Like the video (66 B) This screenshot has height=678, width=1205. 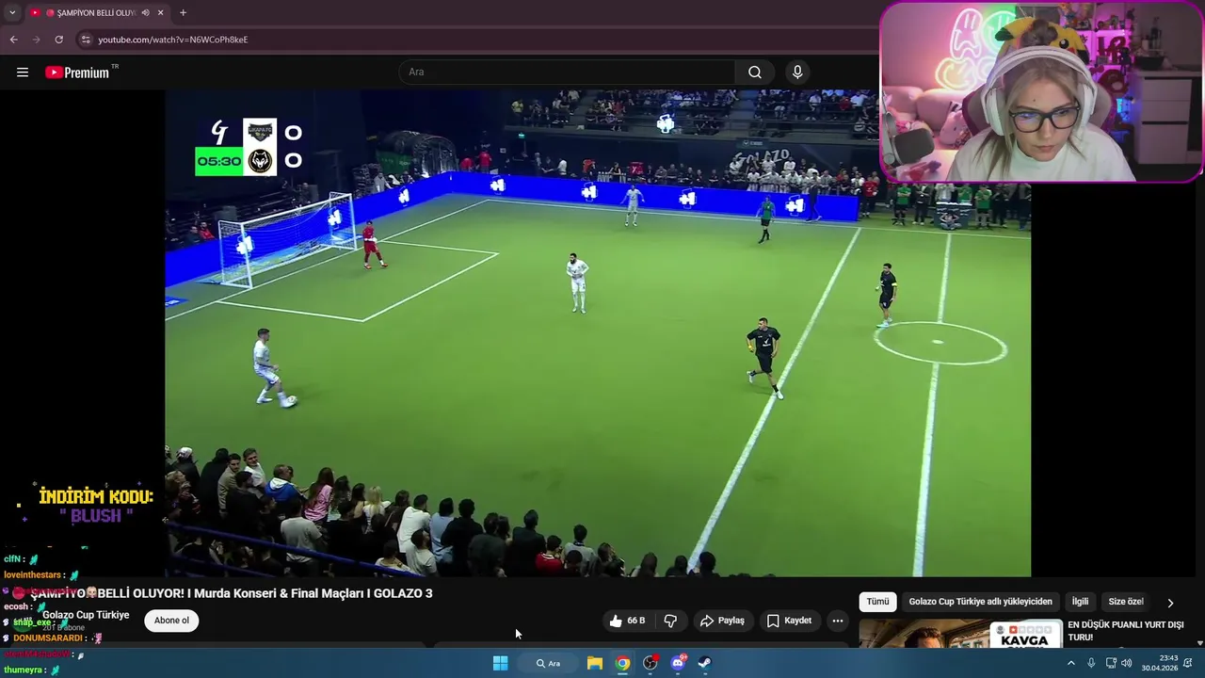tap(627, 621)
